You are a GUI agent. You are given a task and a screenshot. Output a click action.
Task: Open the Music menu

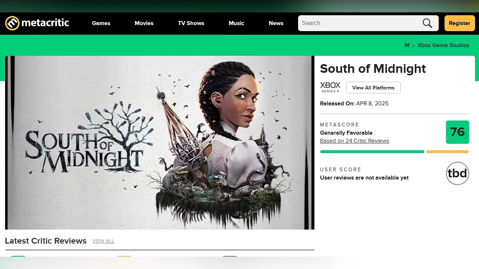click(236, 23)
